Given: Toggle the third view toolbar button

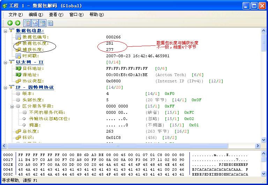Looking at the screenshot, I should [x=43, y=23].
